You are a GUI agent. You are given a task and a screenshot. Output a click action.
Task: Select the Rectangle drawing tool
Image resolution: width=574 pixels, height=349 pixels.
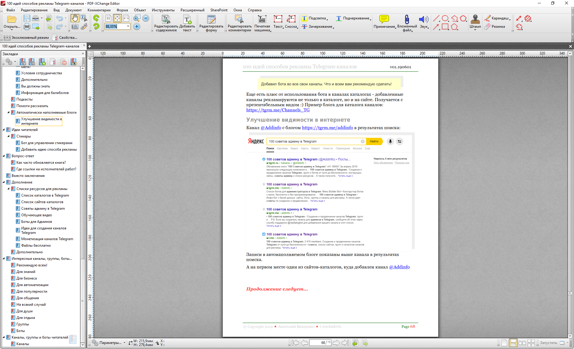tap(445, 27)
